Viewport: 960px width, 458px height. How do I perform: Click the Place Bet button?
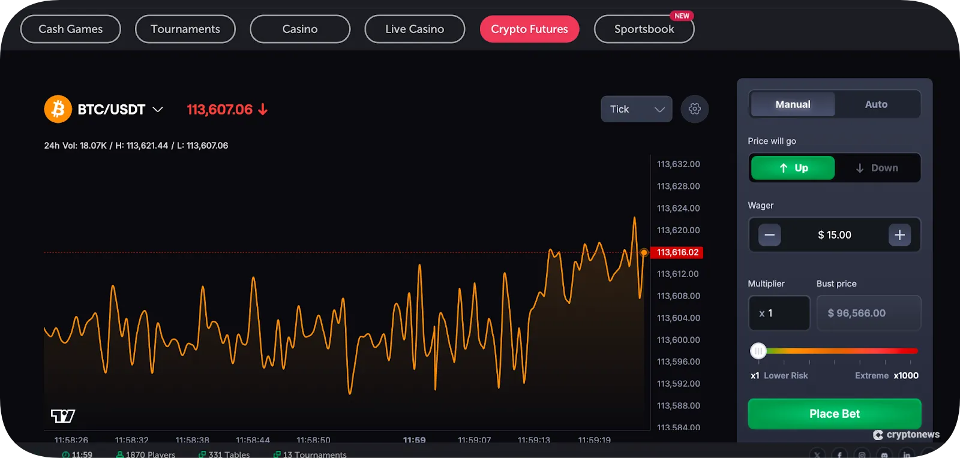[835, 414]
